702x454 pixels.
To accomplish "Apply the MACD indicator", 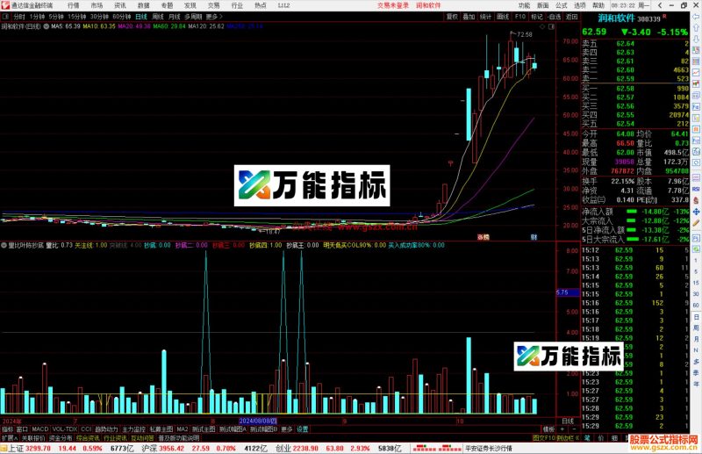I will [x=40, y=429].
